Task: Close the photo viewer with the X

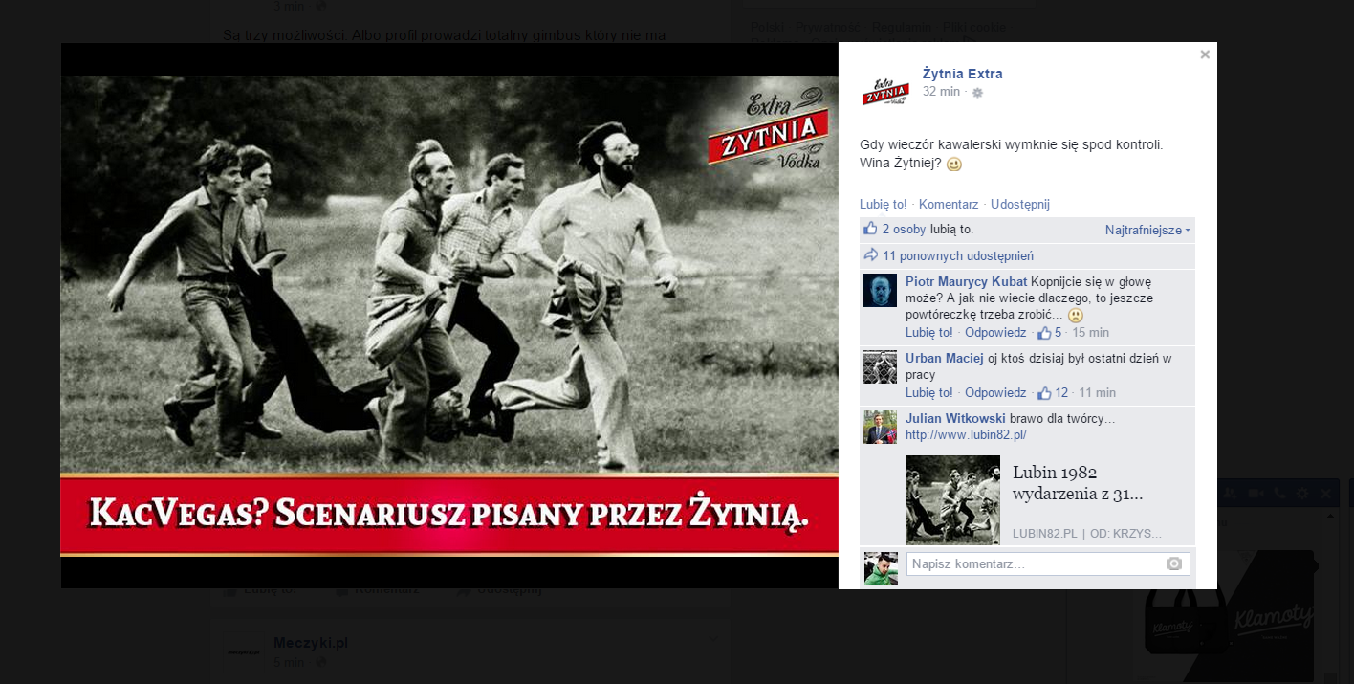Action: (x=1205, y=55)
